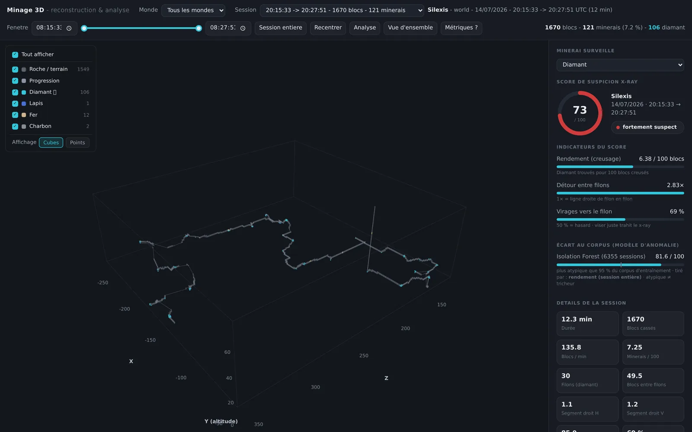Screen dimensions: 692x432
Task: Click the Rendement (creusage) indicator bar
Action: pos(620,167)
